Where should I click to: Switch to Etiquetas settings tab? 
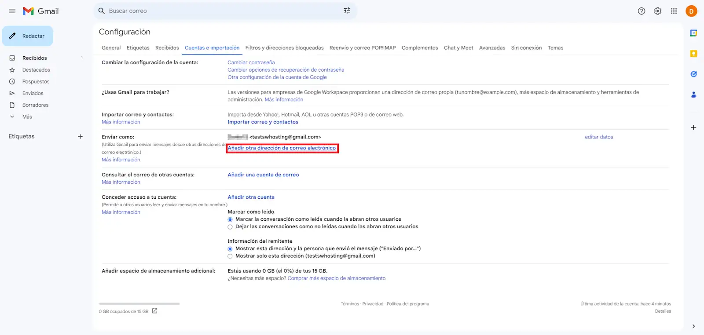tap(138, 48)
